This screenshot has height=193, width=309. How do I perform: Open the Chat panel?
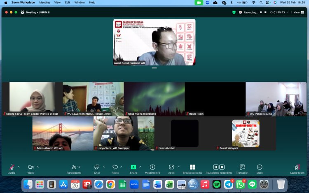point(97,167)
